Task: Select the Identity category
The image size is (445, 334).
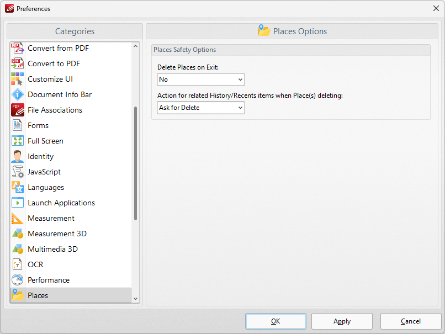Action: pos(71,156)
